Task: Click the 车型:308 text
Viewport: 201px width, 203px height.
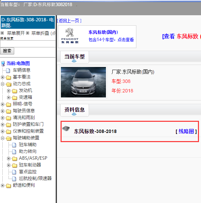Action: (121, 81)
